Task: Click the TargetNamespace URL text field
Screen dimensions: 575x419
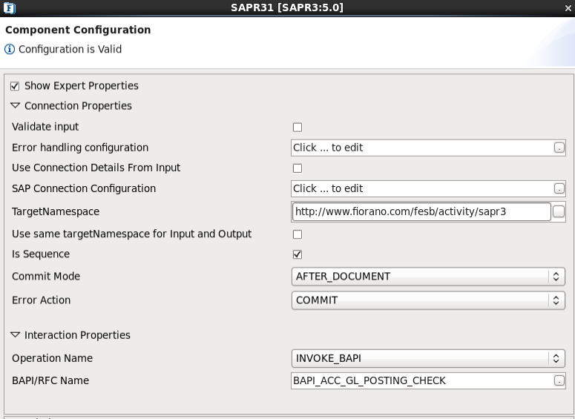Action: pos(421,211)
